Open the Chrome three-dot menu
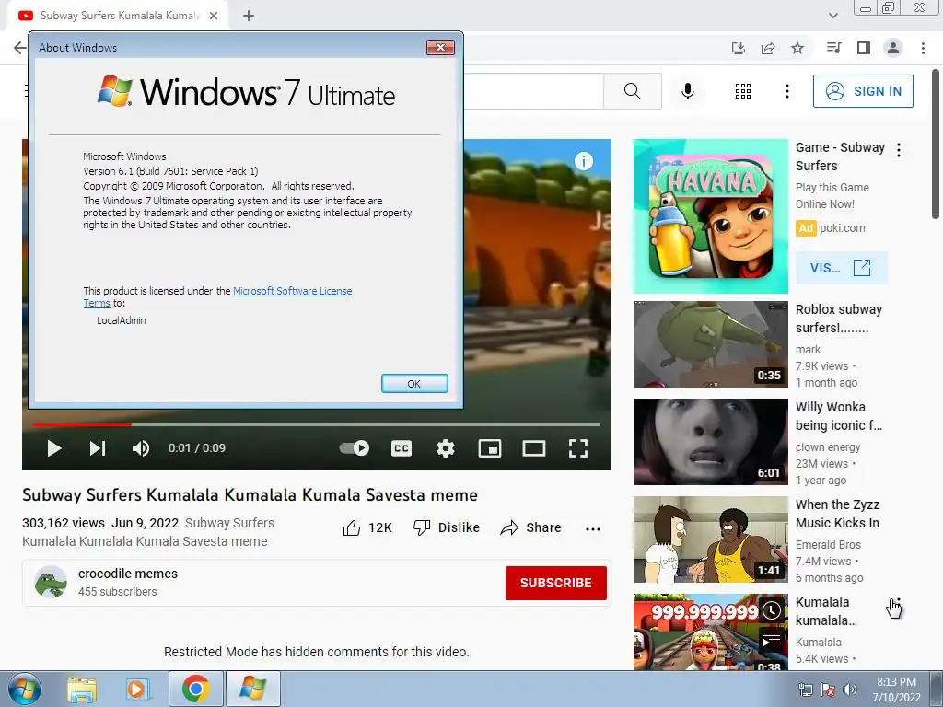Viewport: 943px width, 707px height. tap(923, 48)
